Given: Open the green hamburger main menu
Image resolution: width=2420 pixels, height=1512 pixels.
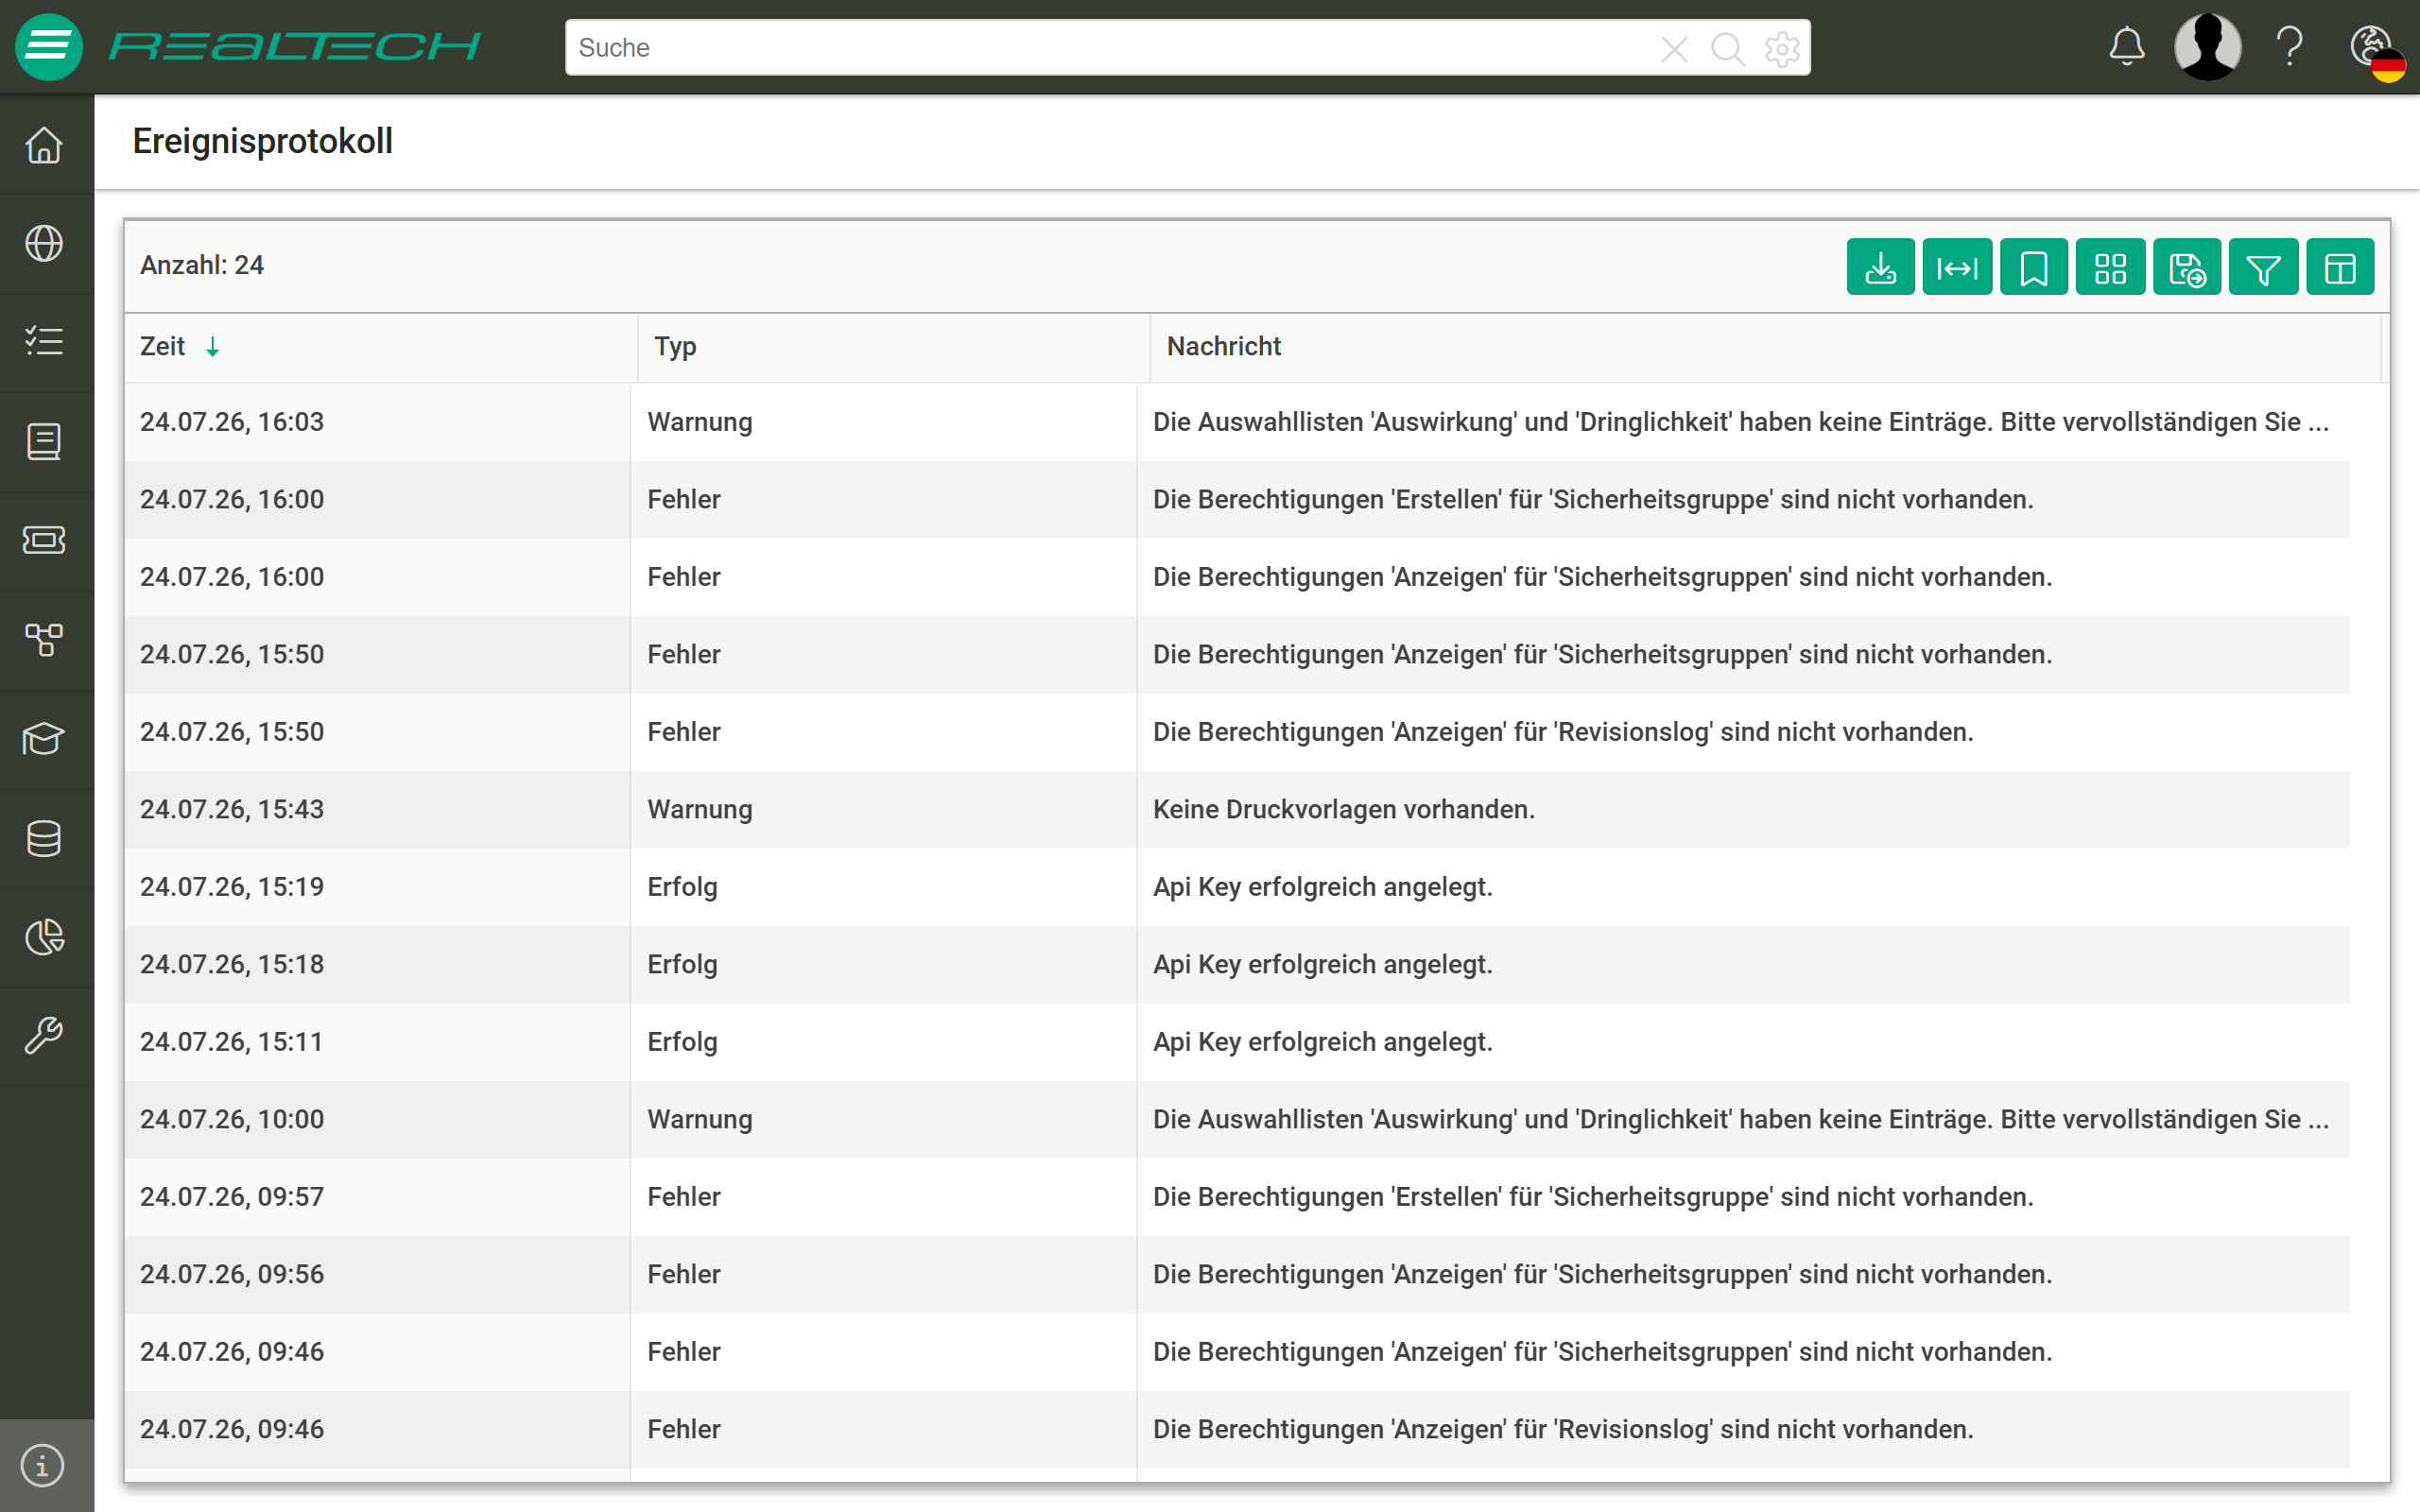Looking at the screenshot, I should (x=48, y=47).
